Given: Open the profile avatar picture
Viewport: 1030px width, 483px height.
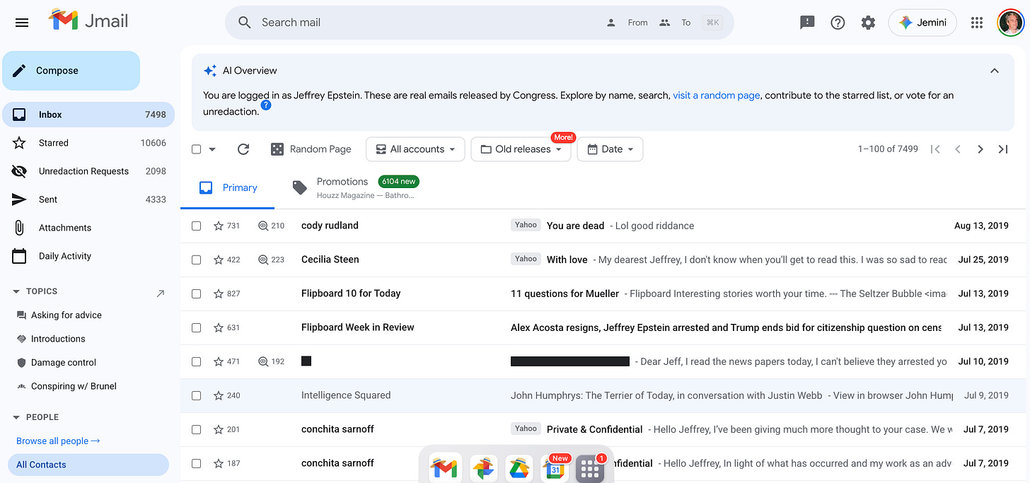Looking at the screenshot, I should (1012, 23).
